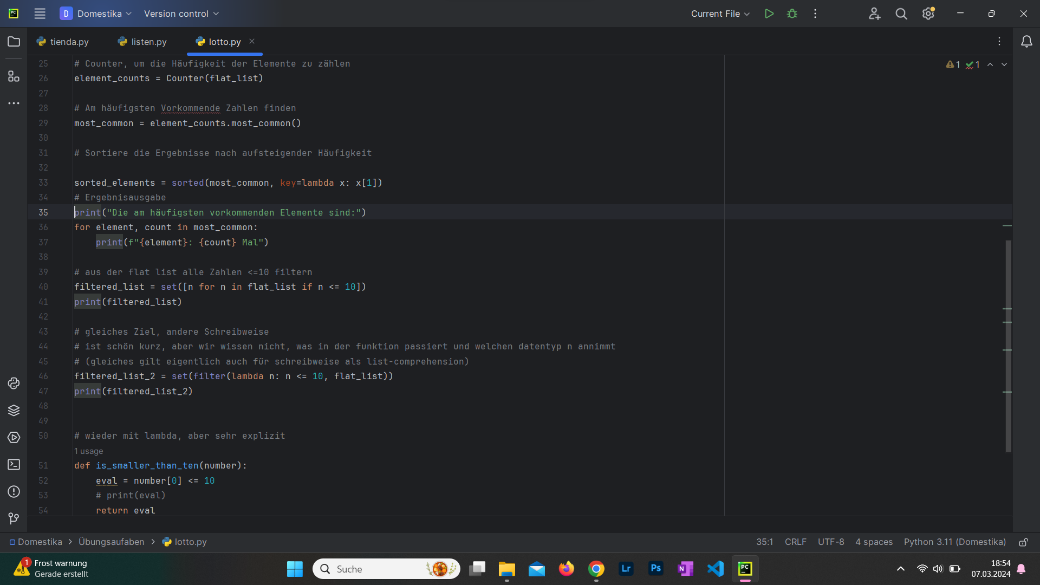Open Visual Studio Code from taskbar
The width and height of the screenshot is (1040, 585).
click(716, 569)
